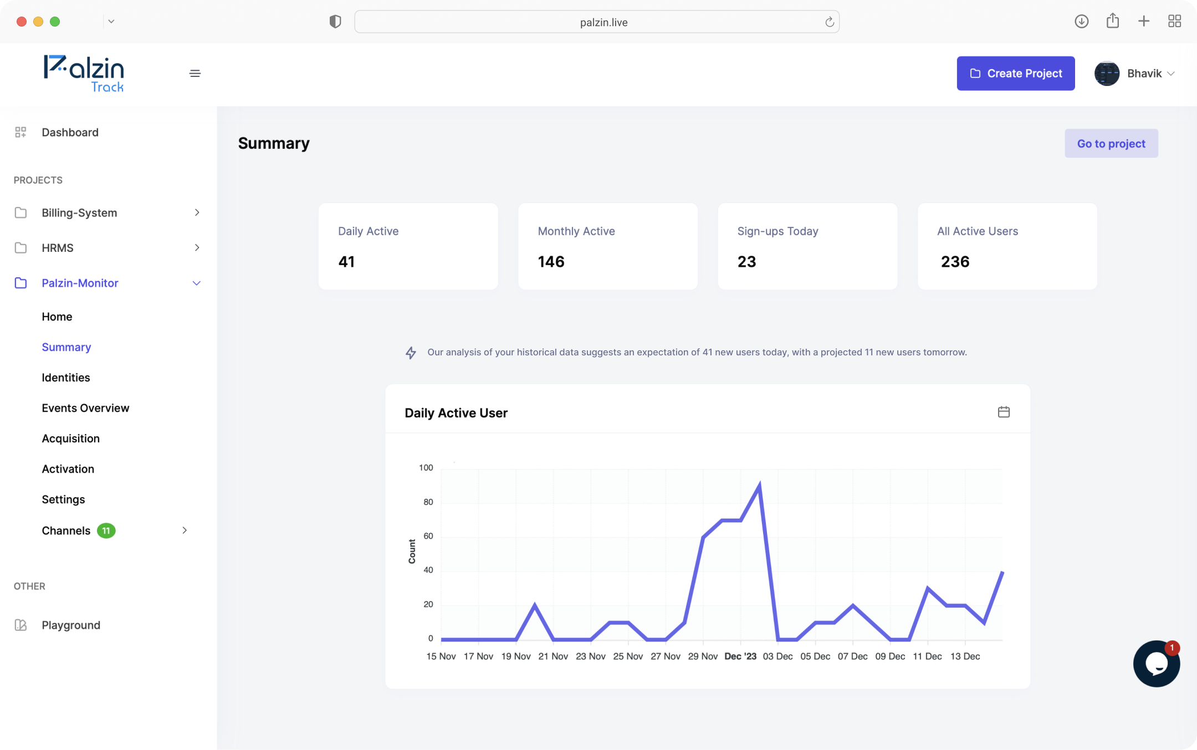Collapse the Palzin-Monitor project

coord(196,283)
